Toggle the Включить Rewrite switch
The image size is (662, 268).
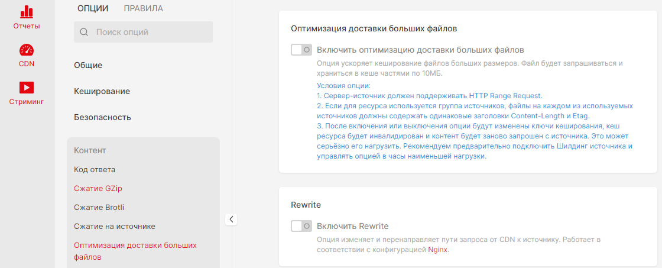pyautogui.click(x=301, y=226)
